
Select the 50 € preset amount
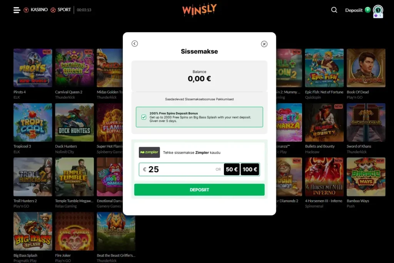tap(232, 169)
